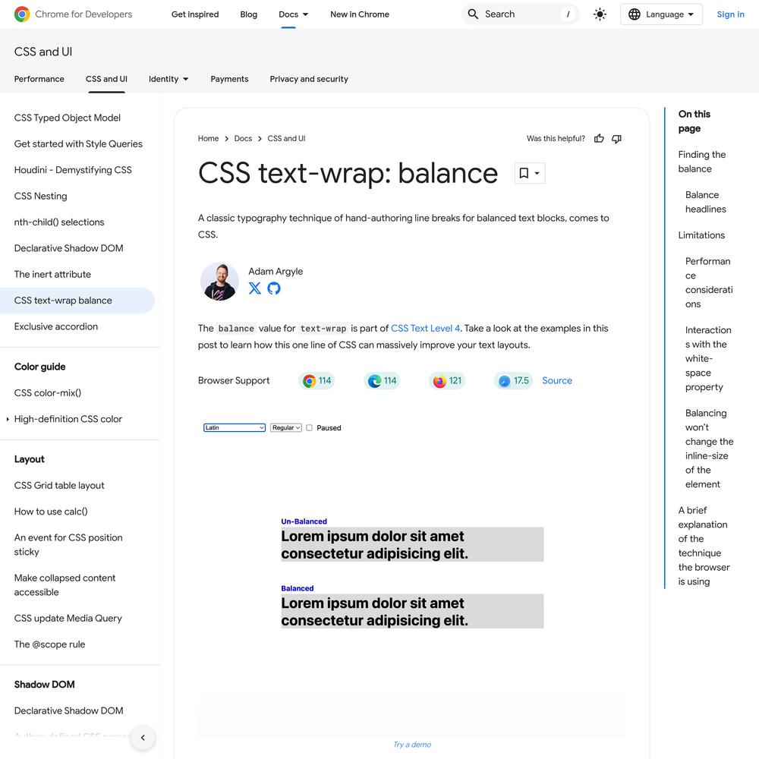Open the Language dropdown

(661, 14)
